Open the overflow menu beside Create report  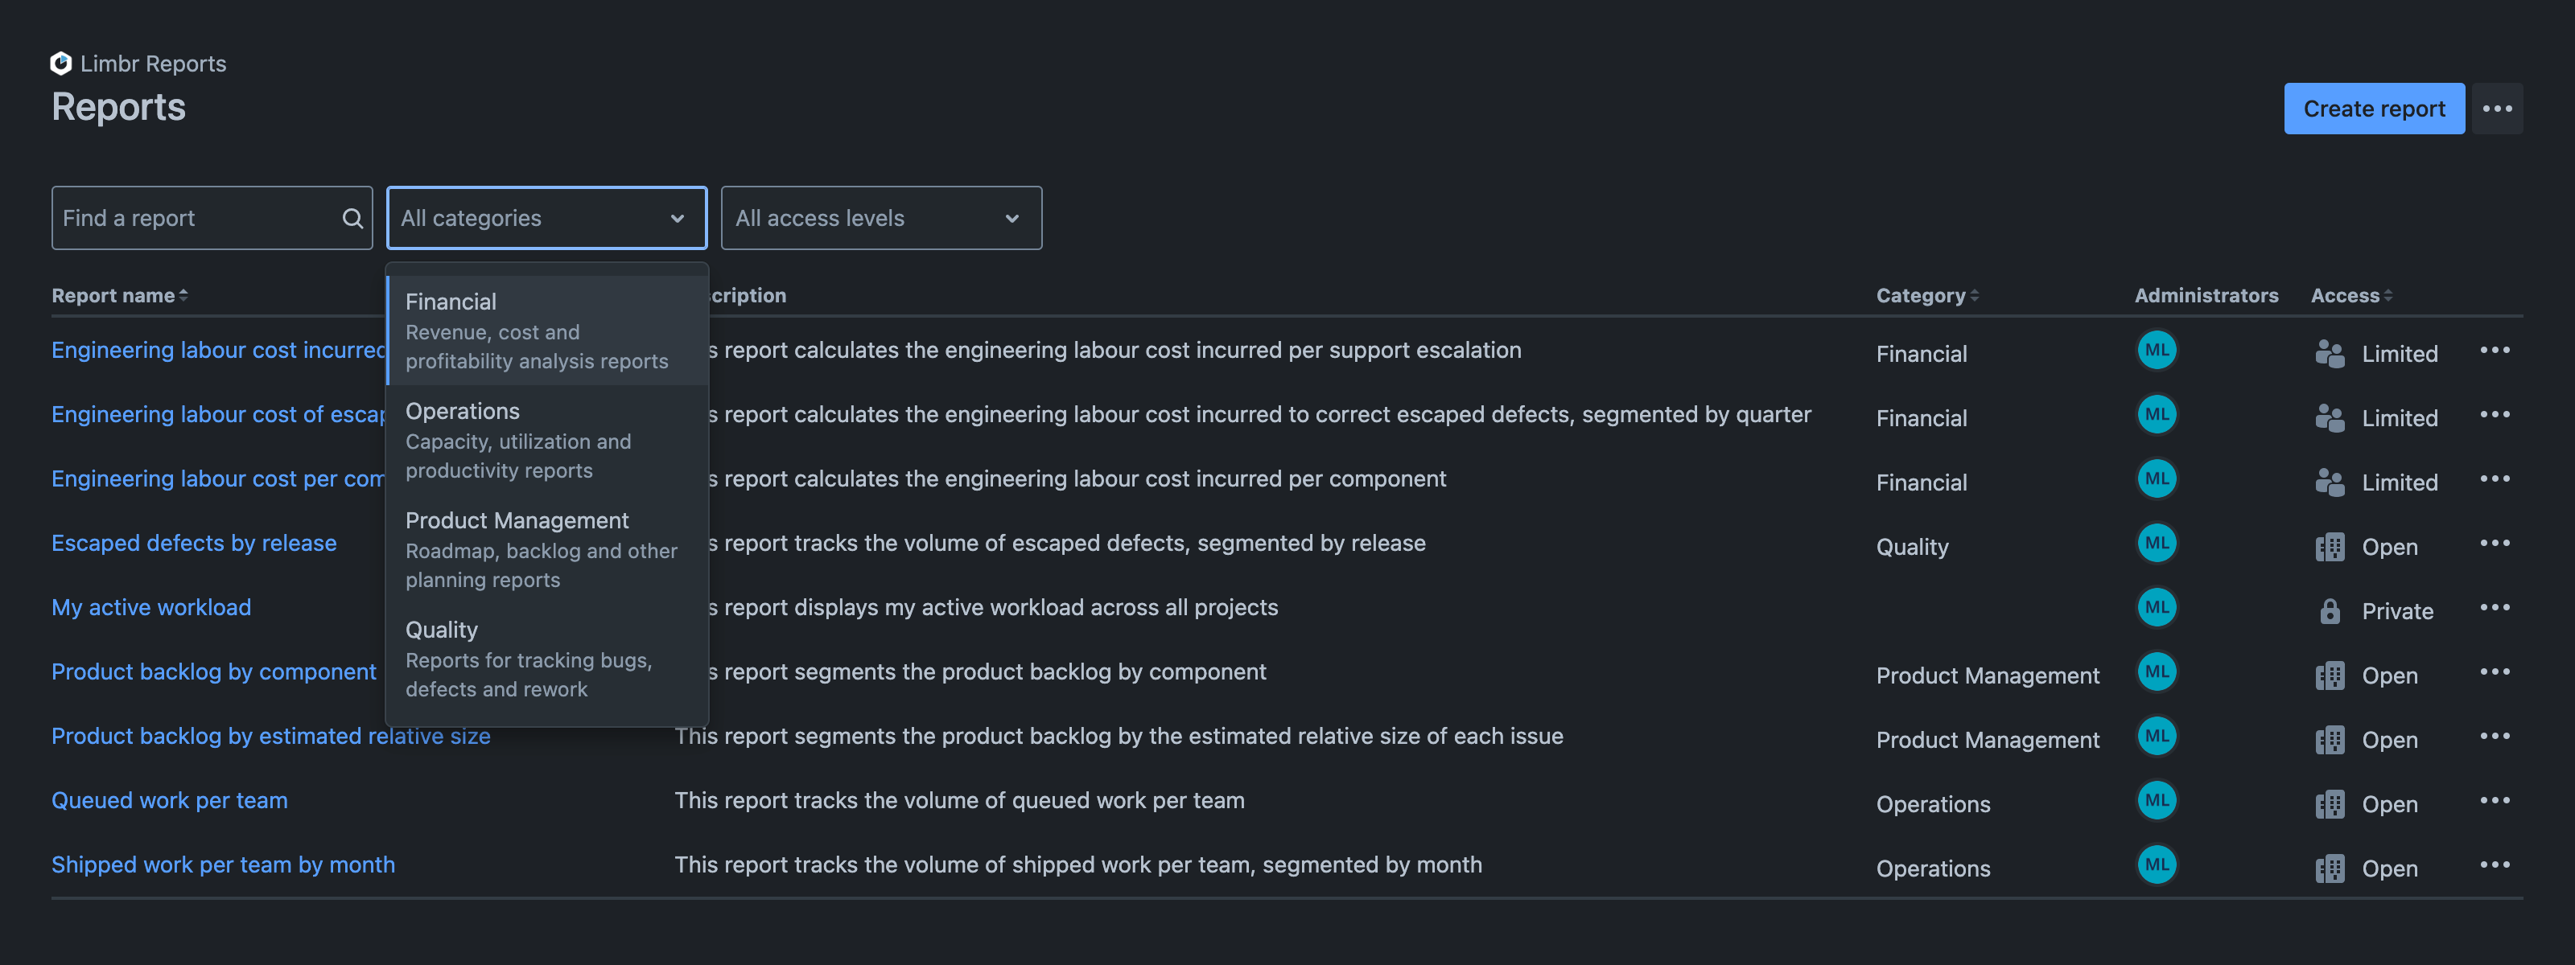(x=2498, y=108)
